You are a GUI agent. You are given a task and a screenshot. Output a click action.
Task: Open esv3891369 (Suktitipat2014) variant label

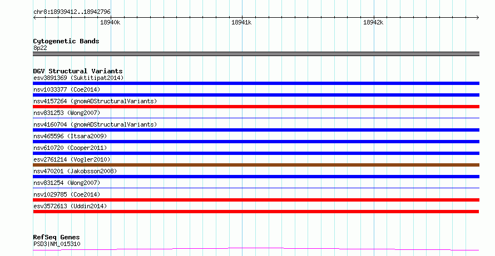point(78,78)
